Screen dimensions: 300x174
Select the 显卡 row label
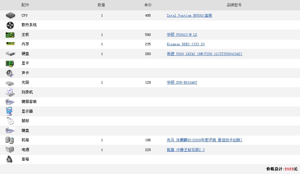[x=25, y=63]
